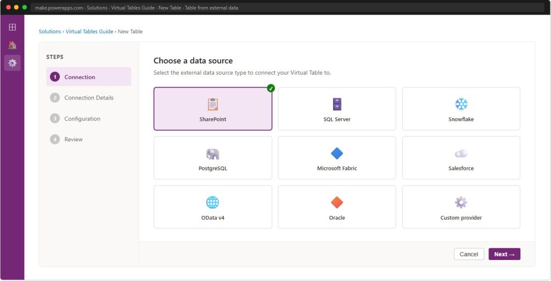Click the Oracle orange diamond icon

[x=337, y=203]
